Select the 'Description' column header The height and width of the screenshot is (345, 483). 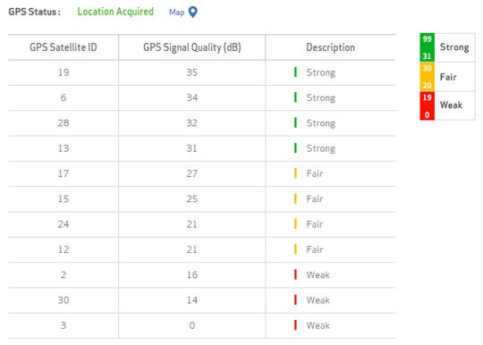330,47
